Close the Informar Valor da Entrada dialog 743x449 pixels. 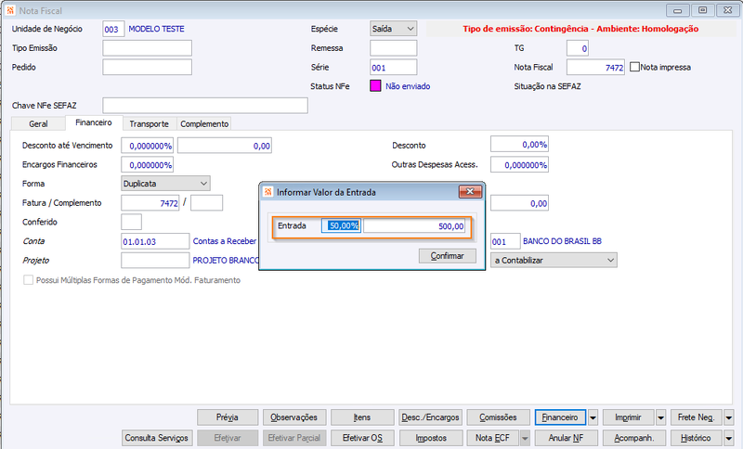coord(470,192)
